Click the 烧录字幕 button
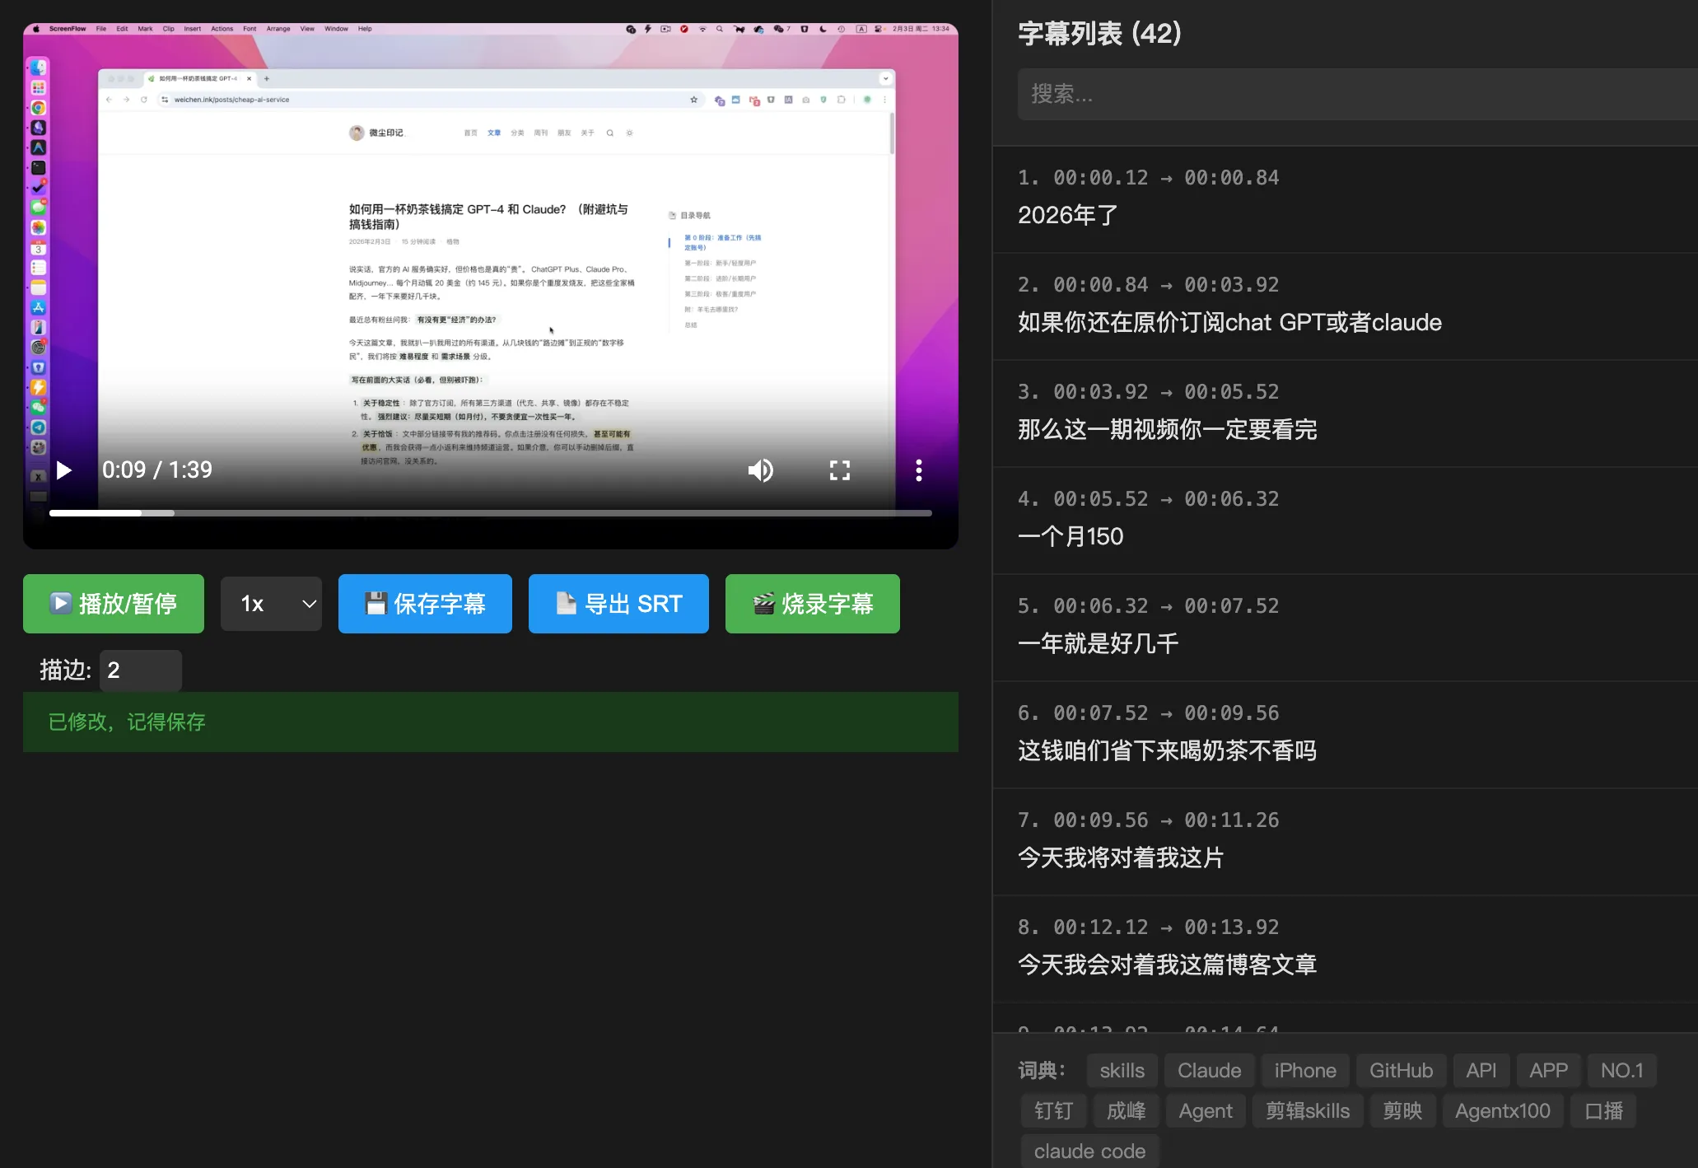 pos(812,604)
